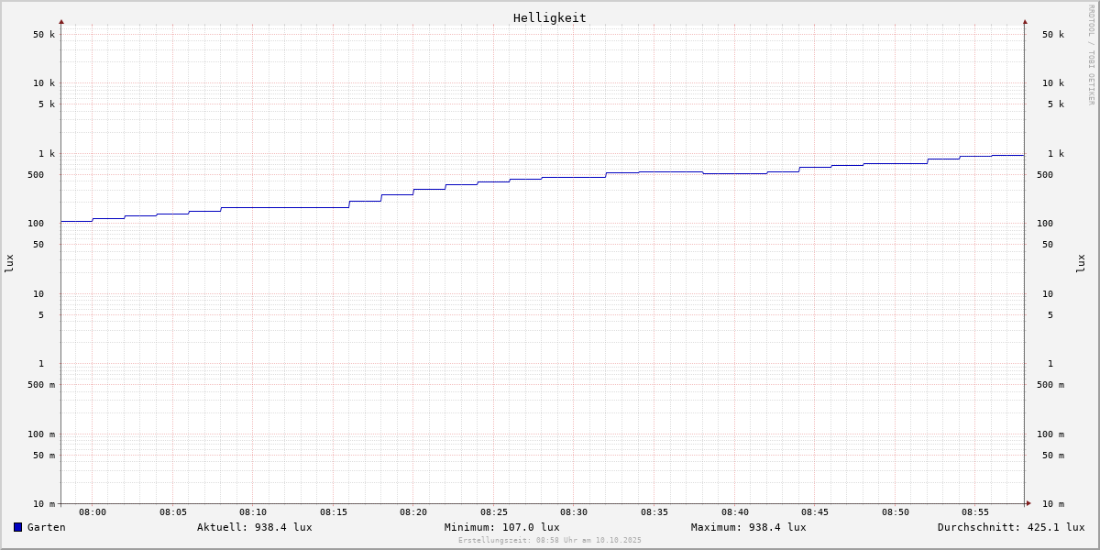This screenshot has height=550, width=1100.
Task: Click the Garten legend label
Action: pyautogui.click(x=46, y=527)
